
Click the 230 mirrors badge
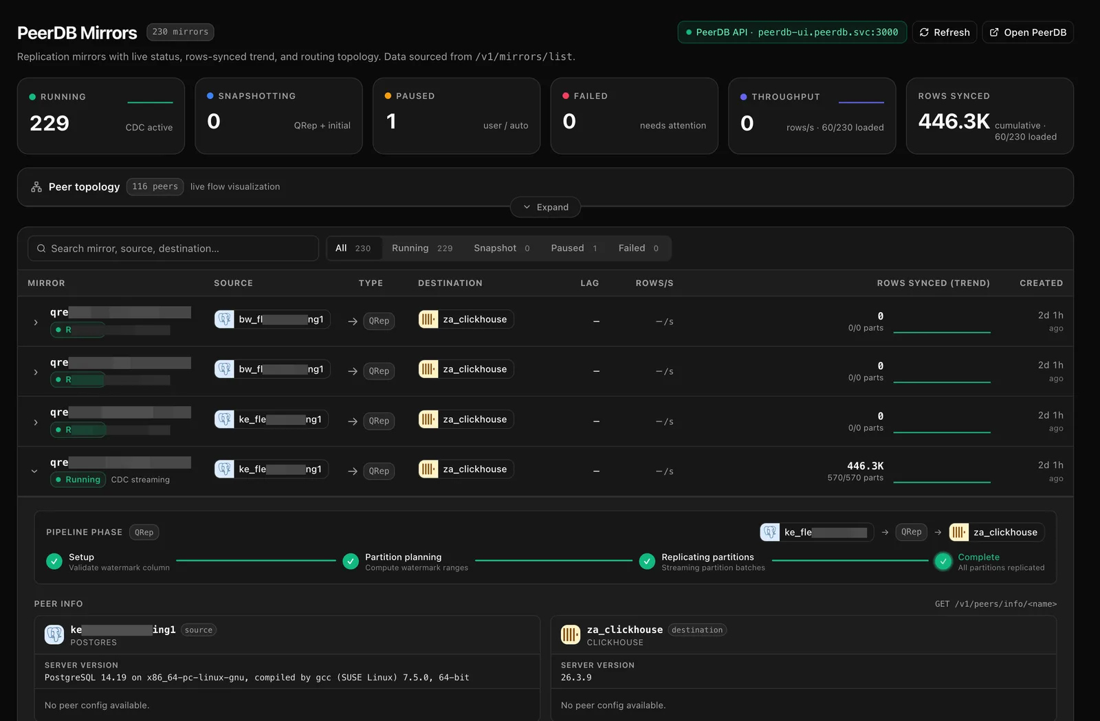(180, 32)
